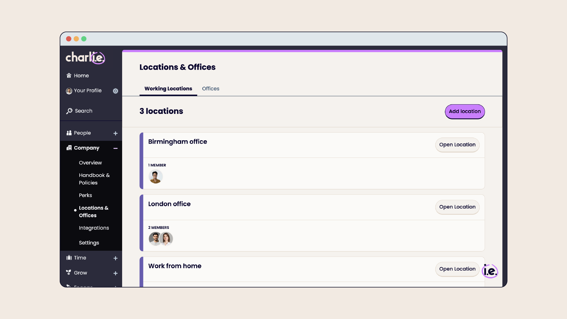The image size is (567, 319).
Task: Open Location for Birmingham office
Action: pos(457,145)
